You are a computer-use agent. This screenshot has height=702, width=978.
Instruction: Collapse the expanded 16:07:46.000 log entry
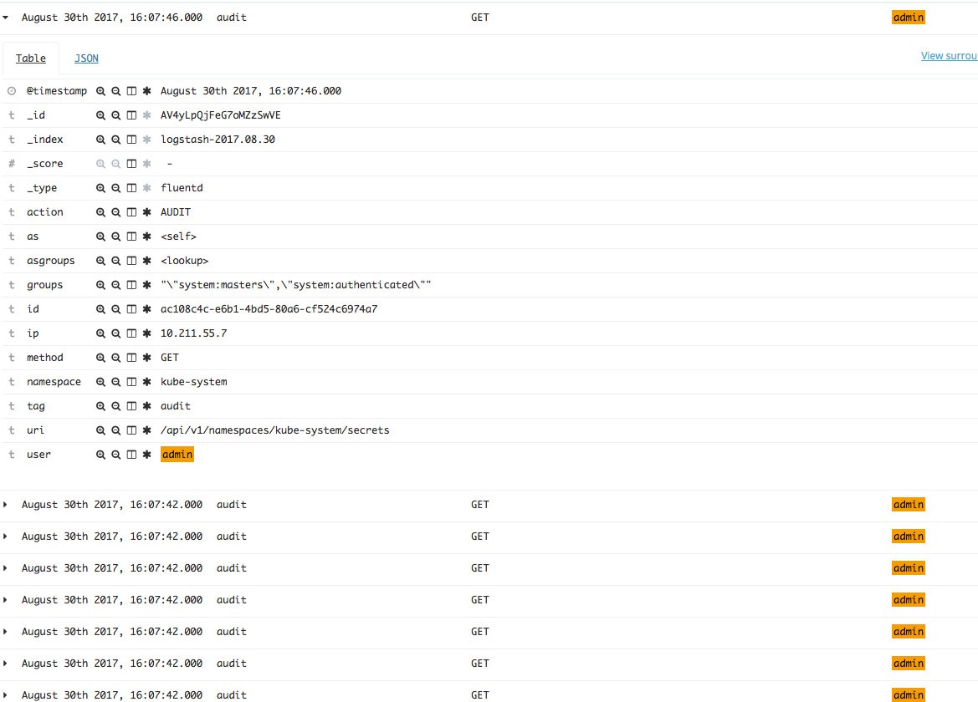click(x=6, y=18)
